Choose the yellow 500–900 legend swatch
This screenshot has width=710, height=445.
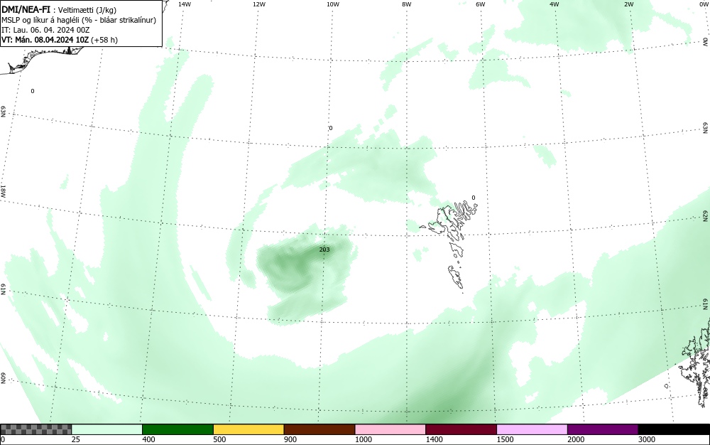tap(248, 429)
